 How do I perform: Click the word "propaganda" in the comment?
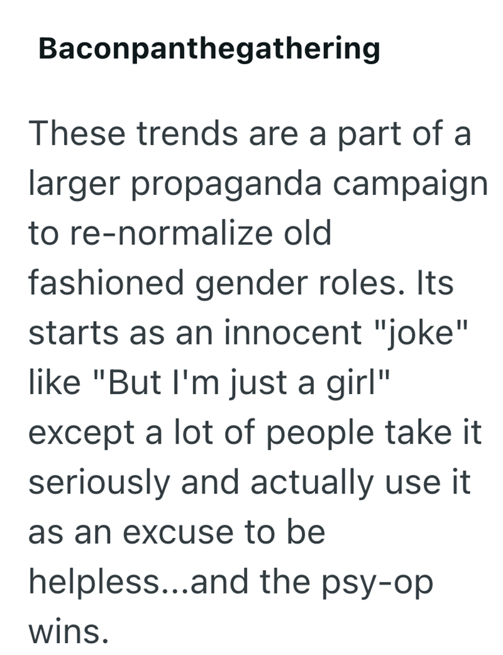227,185
